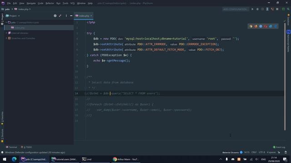The image size is (291, 163).
Task: Open file in Internet Explorer browser icon
Action: click(271, 26)
